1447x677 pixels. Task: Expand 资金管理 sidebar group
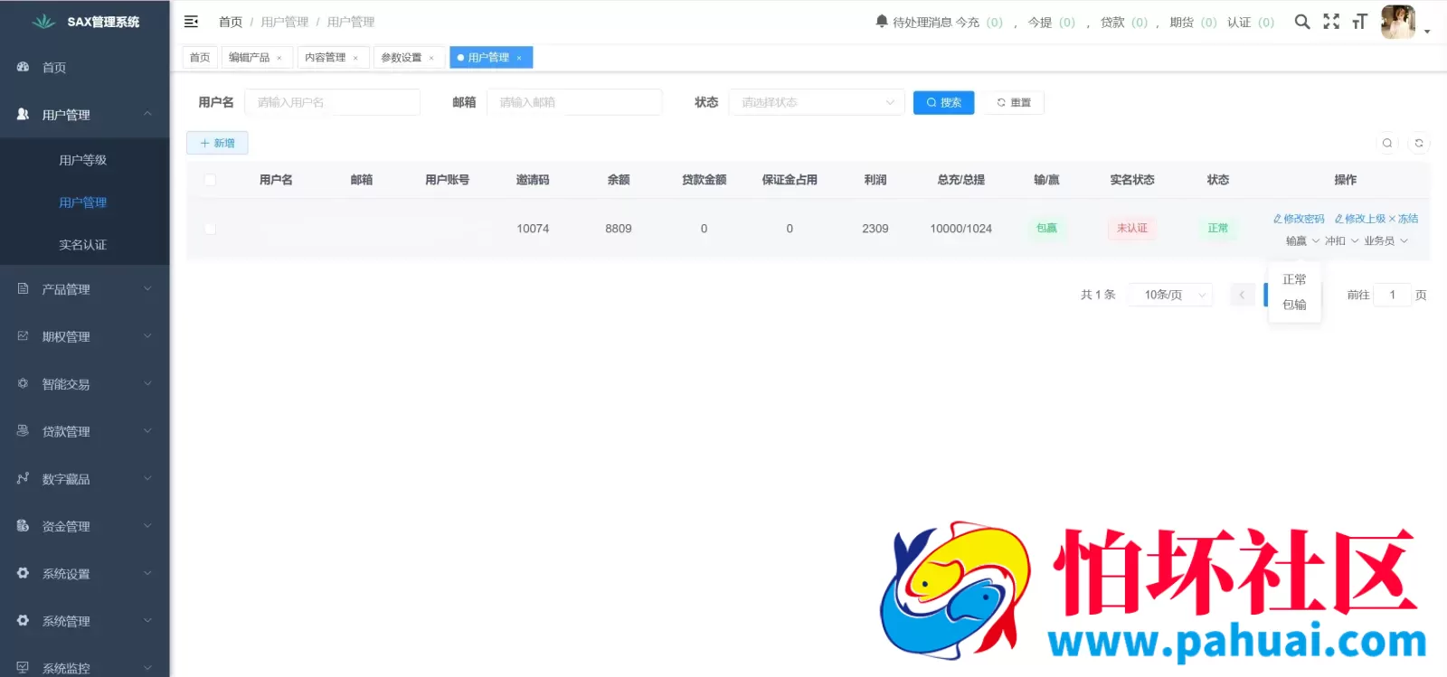click(x=85, y=526)
